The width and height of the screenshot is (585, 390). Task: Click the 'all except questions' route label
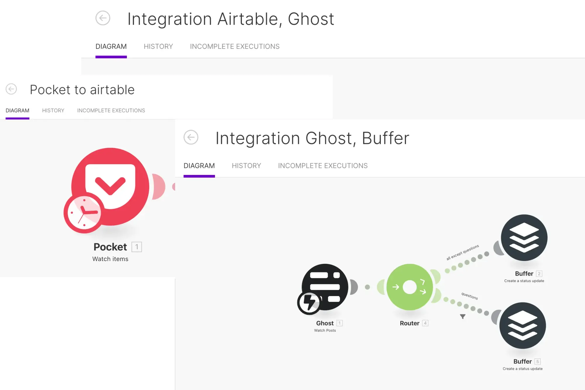click(x=462, y=252)
